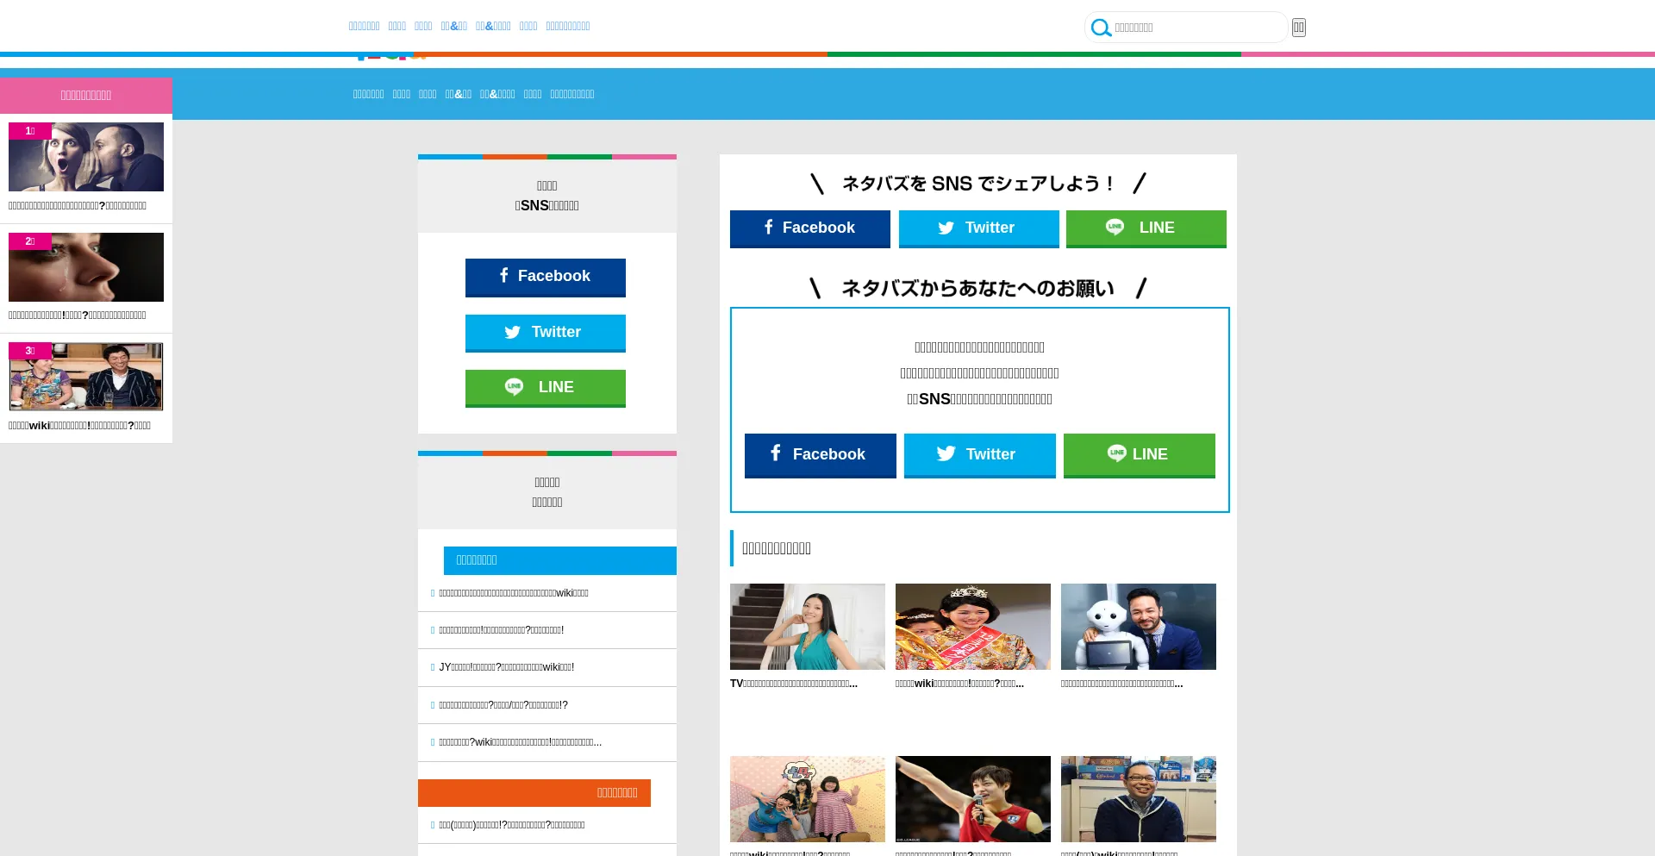
Task: Open the 1位 ranked article thumbnail
Action: click(x=85, y=156)
